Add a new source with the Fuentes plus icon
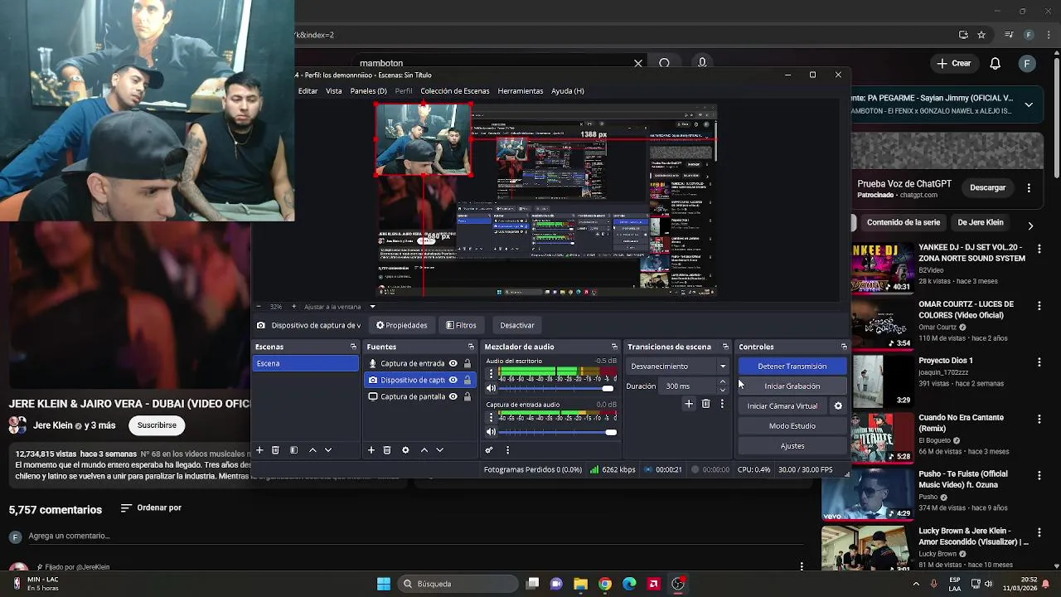The height and width of the screenshot is (597, 1061). click(371, 450)
